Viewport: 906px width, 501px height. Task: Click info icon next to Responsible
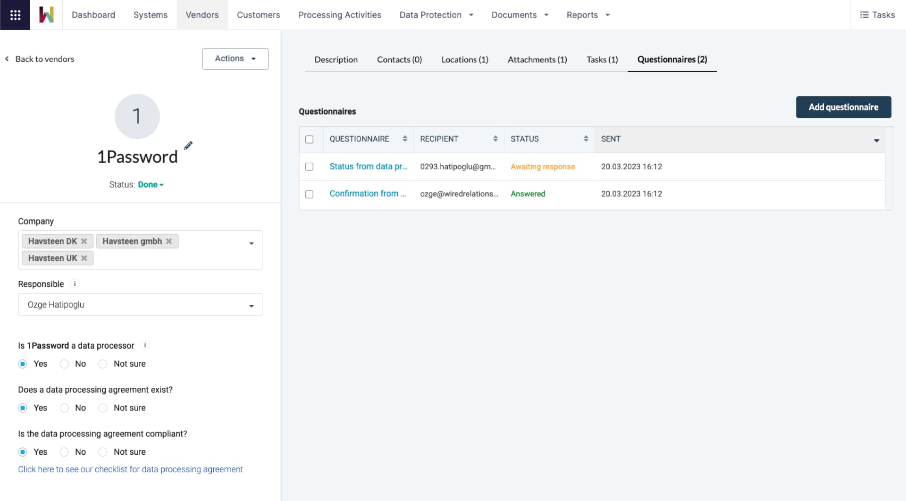(x=75, y=284)
